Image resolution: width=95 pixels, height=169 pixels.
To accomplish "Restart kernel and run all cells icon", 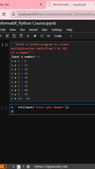I will (49, 36).
